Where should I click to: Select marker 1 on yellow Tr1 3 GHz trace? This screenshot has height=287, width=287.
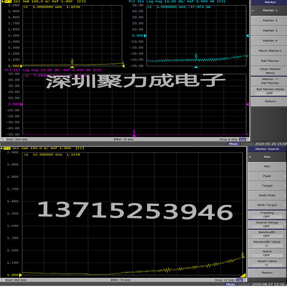(x=72, y=62)
